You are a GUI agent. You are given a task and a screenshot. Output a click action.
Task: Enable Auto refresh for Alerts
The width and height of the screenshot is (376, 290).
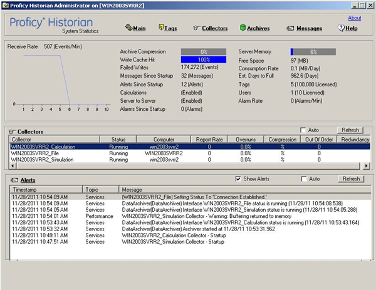304,179
